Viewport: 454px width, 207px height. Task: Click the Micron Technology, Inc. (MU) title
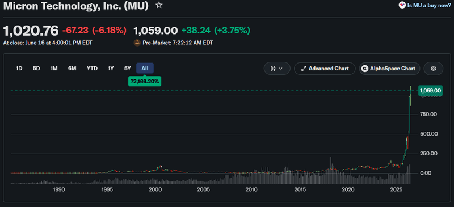pyautogui.click(x=75, y=6)
